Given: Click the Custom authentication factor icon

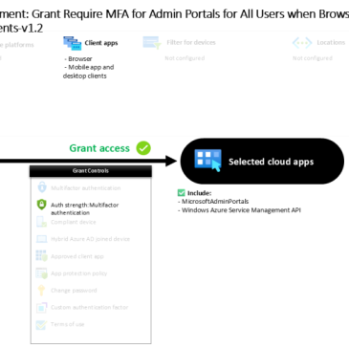Looking at the screenshot, I should (41, 307).
